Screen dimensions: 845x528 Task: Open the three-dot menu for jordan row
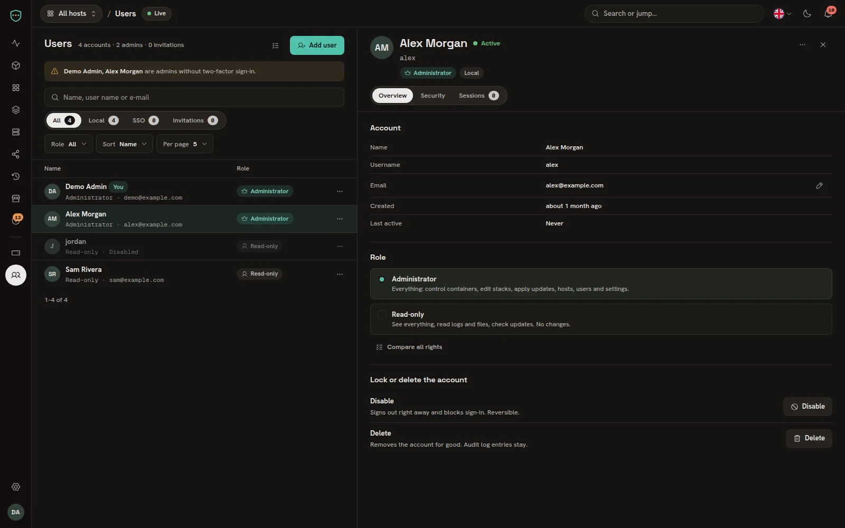click(340, 246)
